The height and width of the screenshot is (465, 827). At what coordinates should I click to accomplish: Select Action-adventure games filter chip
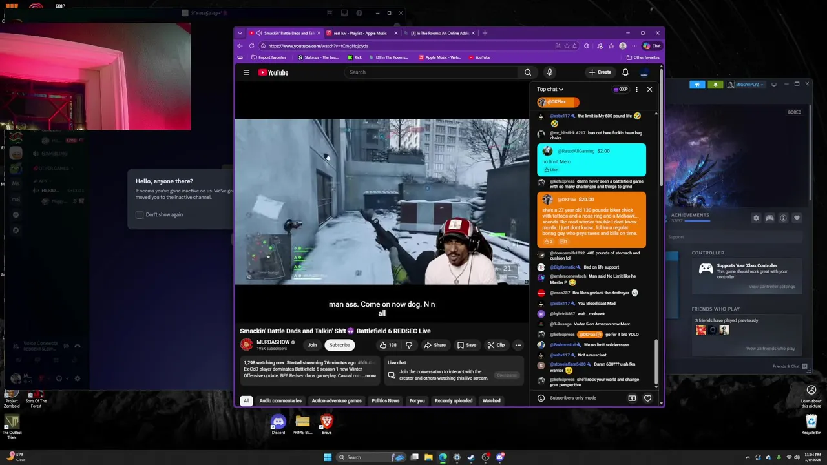[337, 401]
